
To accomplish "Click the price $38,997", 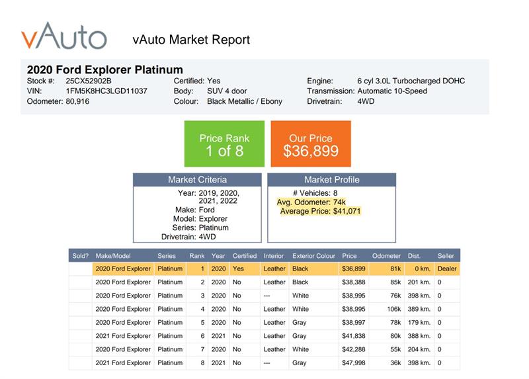I will (354, 323).
